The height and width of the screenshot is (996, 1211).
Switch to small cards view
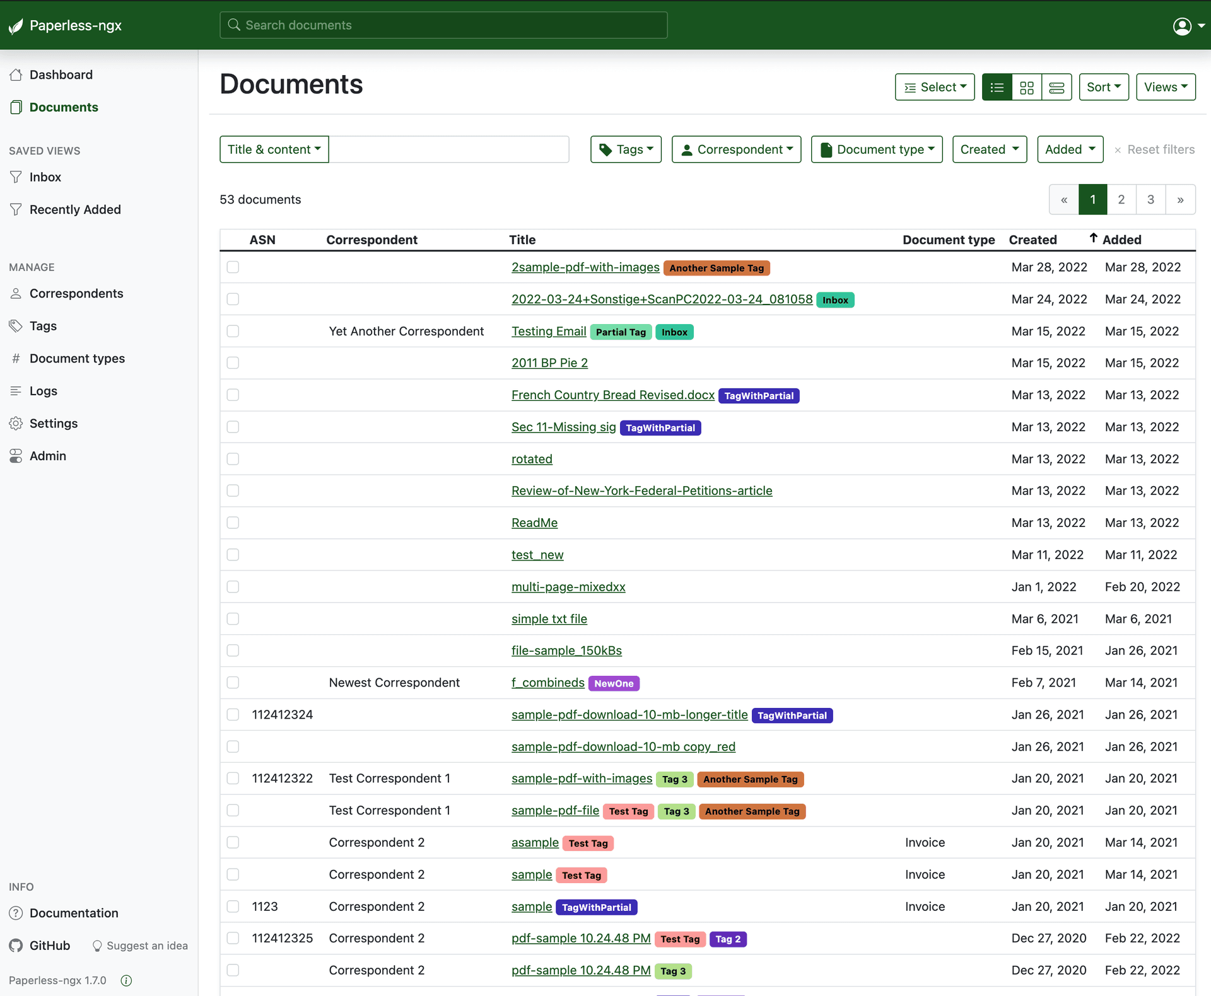(1027, 87)
